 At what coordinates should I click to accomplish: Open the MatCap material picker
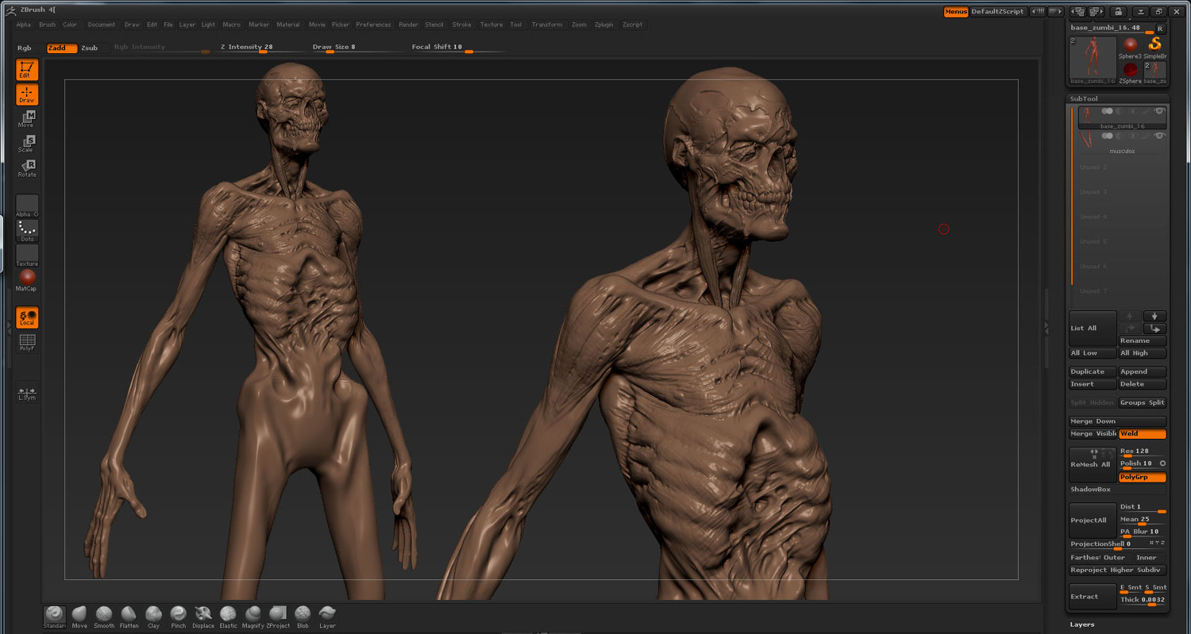pos(27,279)
